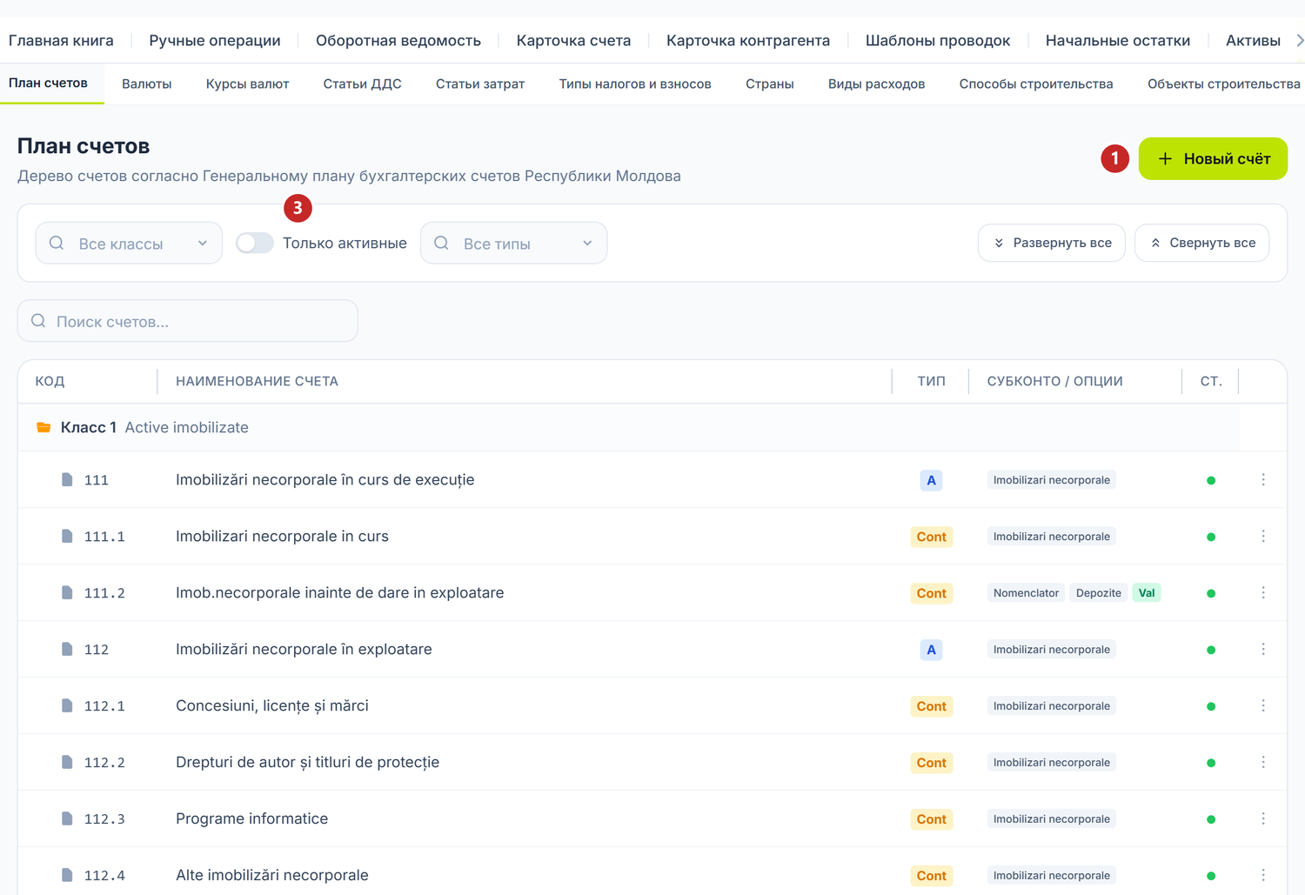The image size is (1305, 895).
Task: Click the green status dot for 112.3
Action: (1211, 820)
